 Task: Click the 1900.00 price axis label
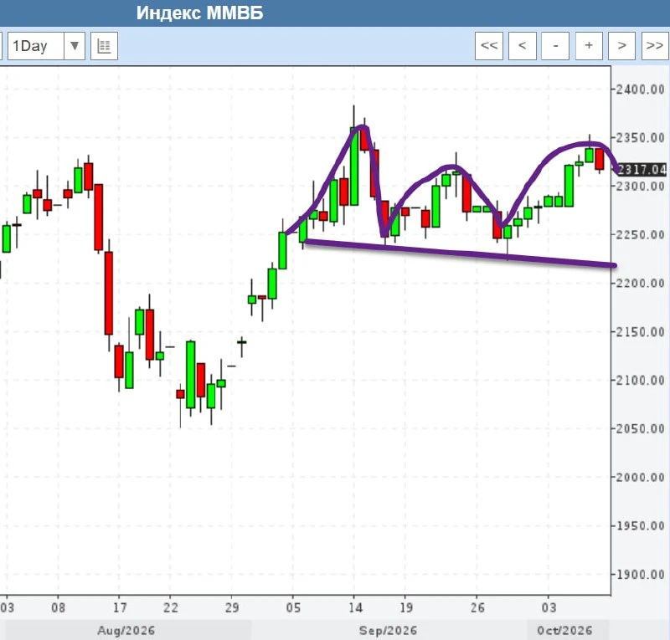click(640, 574)
